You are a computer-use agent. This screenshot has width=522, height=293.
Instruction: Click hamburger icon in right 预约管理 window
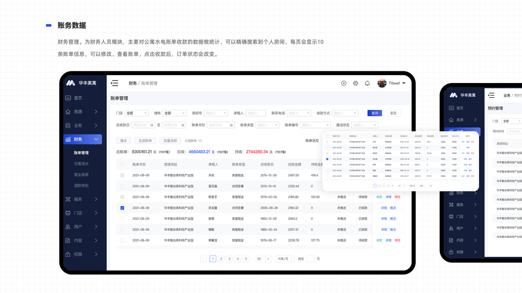(491, 95)
